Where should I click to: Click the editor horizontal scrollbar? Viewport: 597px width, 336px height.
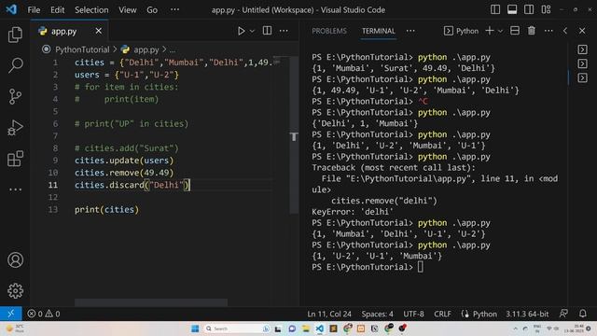coord(151,302)
